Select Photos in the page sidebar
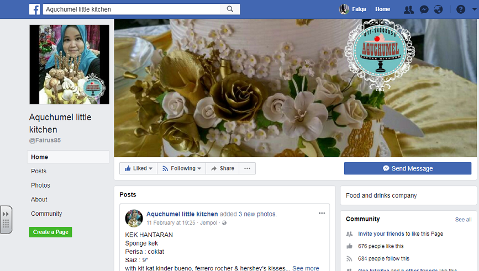This screenshot has width=479, height=271. coord(40,185)
